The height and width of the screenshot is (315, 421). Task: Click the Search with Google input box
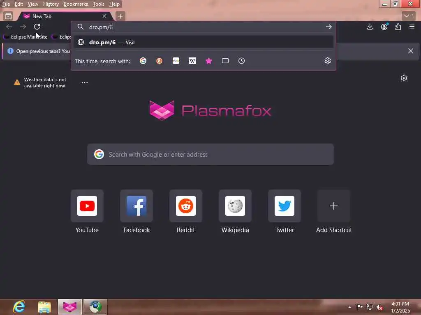coord(210,154)
